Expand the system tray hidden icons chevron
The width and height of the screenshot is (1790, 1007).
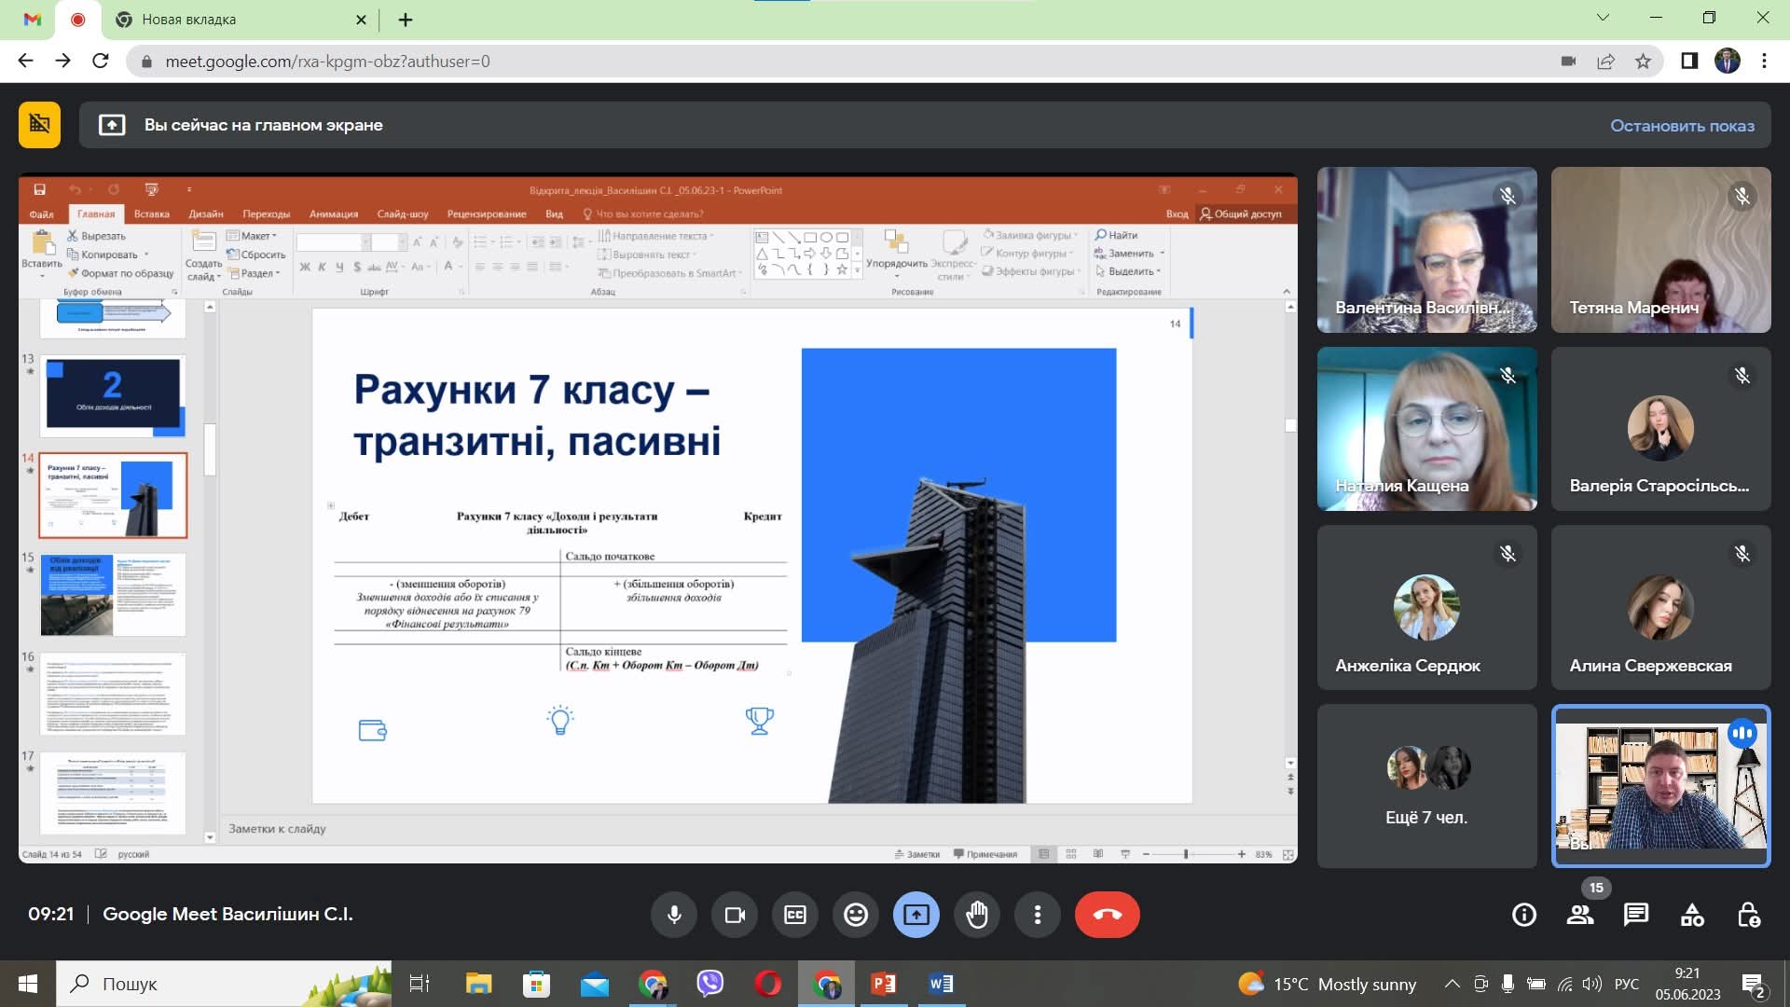pos(1452,984)
